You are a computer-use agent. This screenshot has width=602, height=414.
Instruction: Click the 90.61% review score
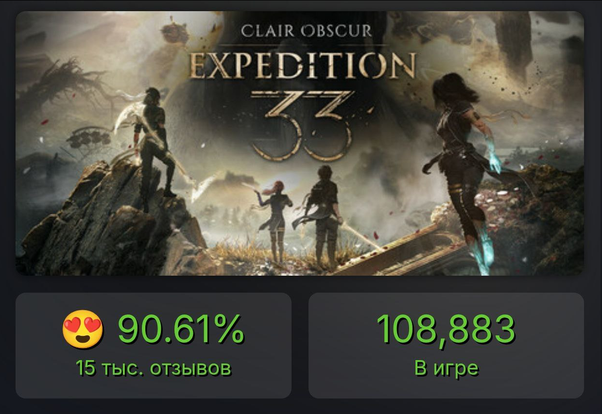181,329
